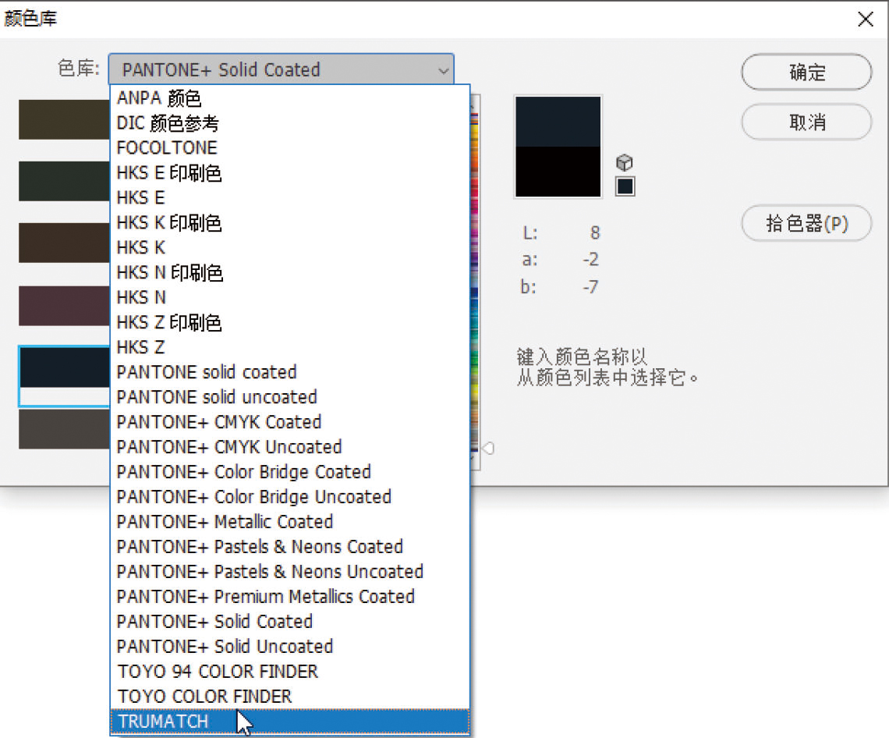Pick the plain HKS K entry
Image resolution: width=889 pixels, height=738 pixels.
click(x=290, y=248)
